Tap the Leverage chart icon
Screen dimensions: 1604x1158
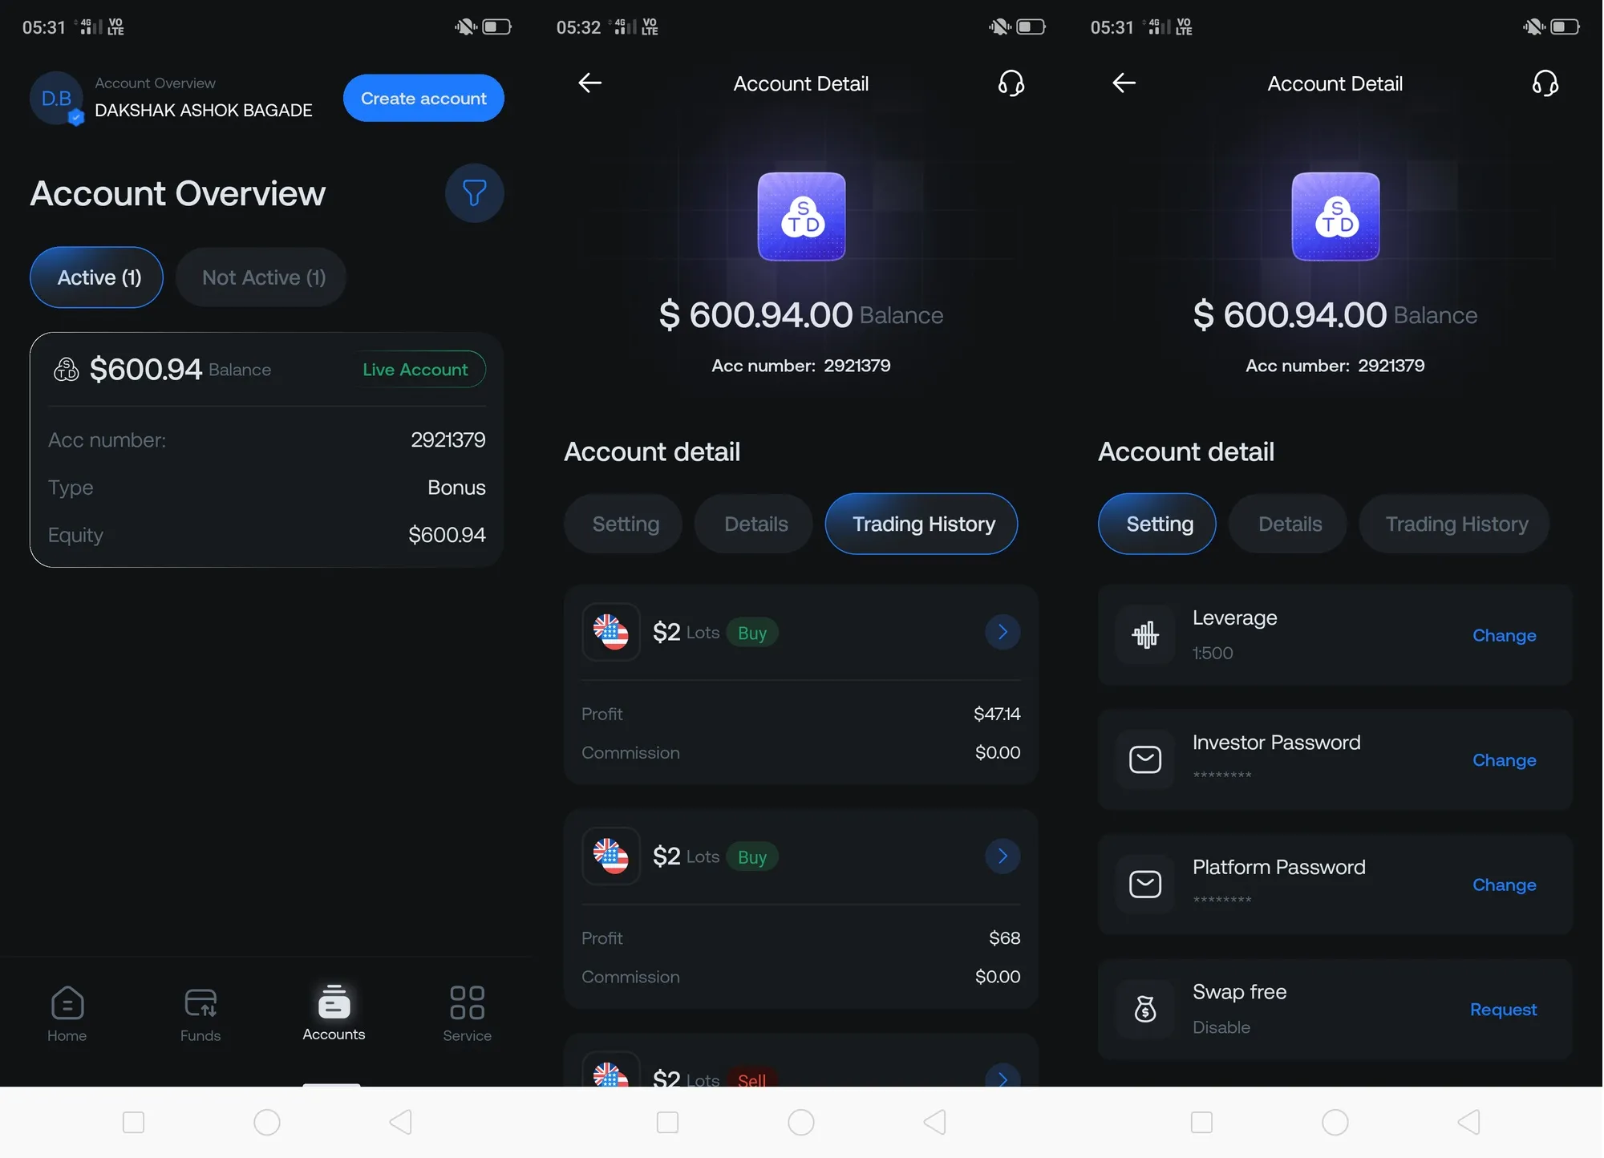pos(1145,635)
